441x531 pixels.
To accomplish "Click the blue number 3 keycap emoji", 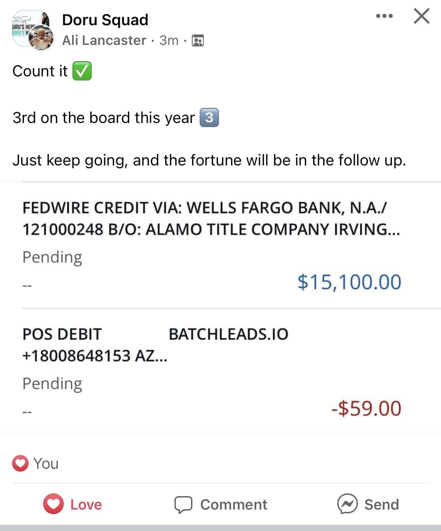I will click(209, 118).
